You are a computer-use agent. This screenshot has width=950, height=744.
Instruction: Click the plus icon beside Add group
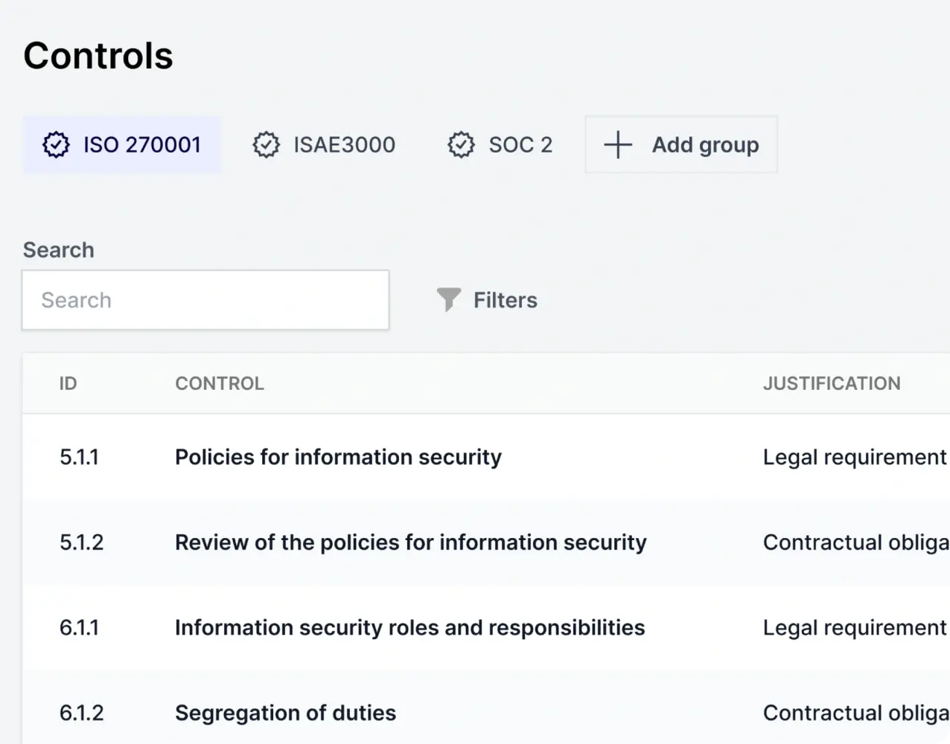pos(617,144)
